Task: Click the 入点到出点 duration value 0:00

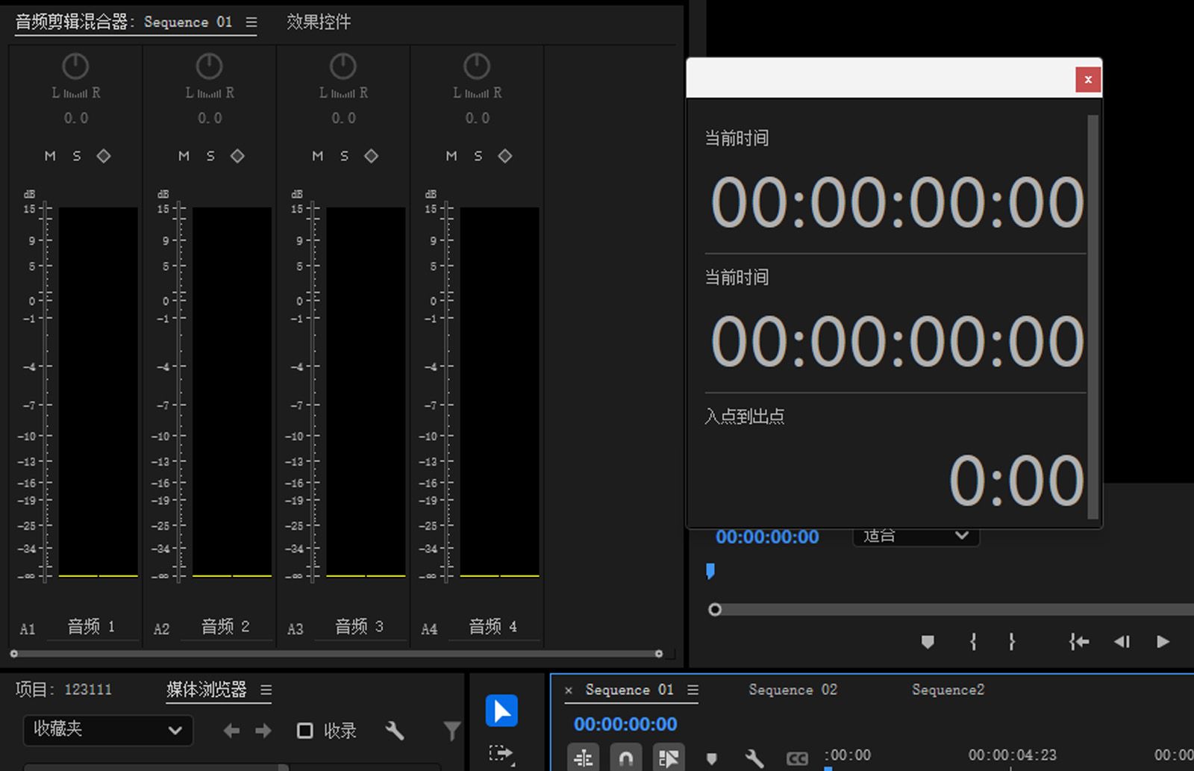Action: [x=1016, y=480]
